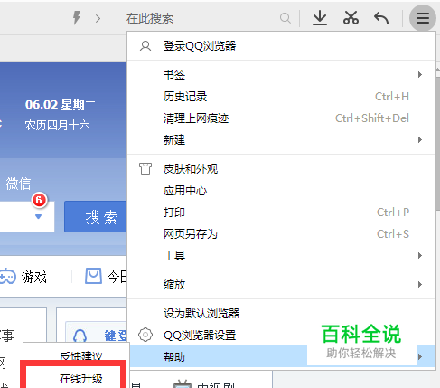
Task: Select the scissors screenshot tool
Action: click(x=351, y=18)
